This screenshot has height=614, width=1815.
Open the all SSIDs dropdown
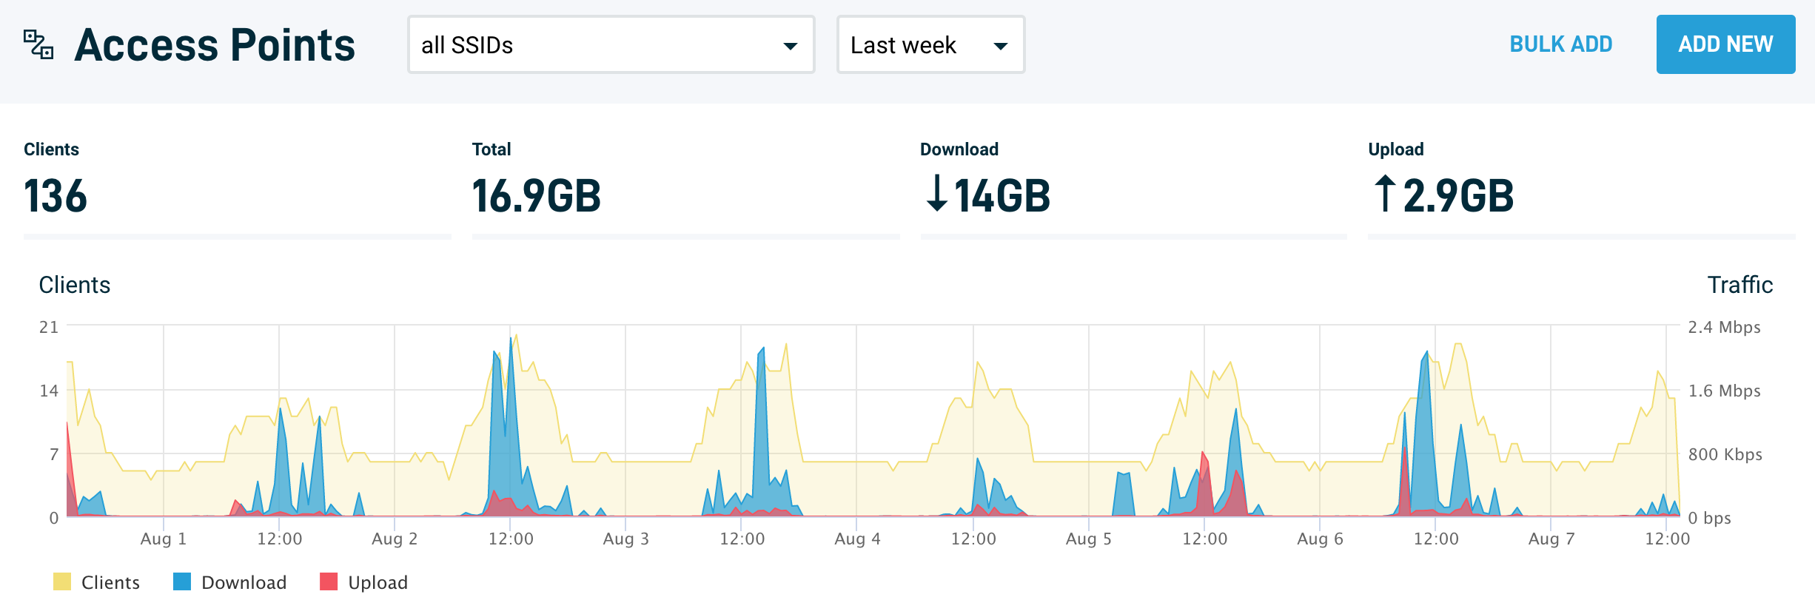click(611, 44)
